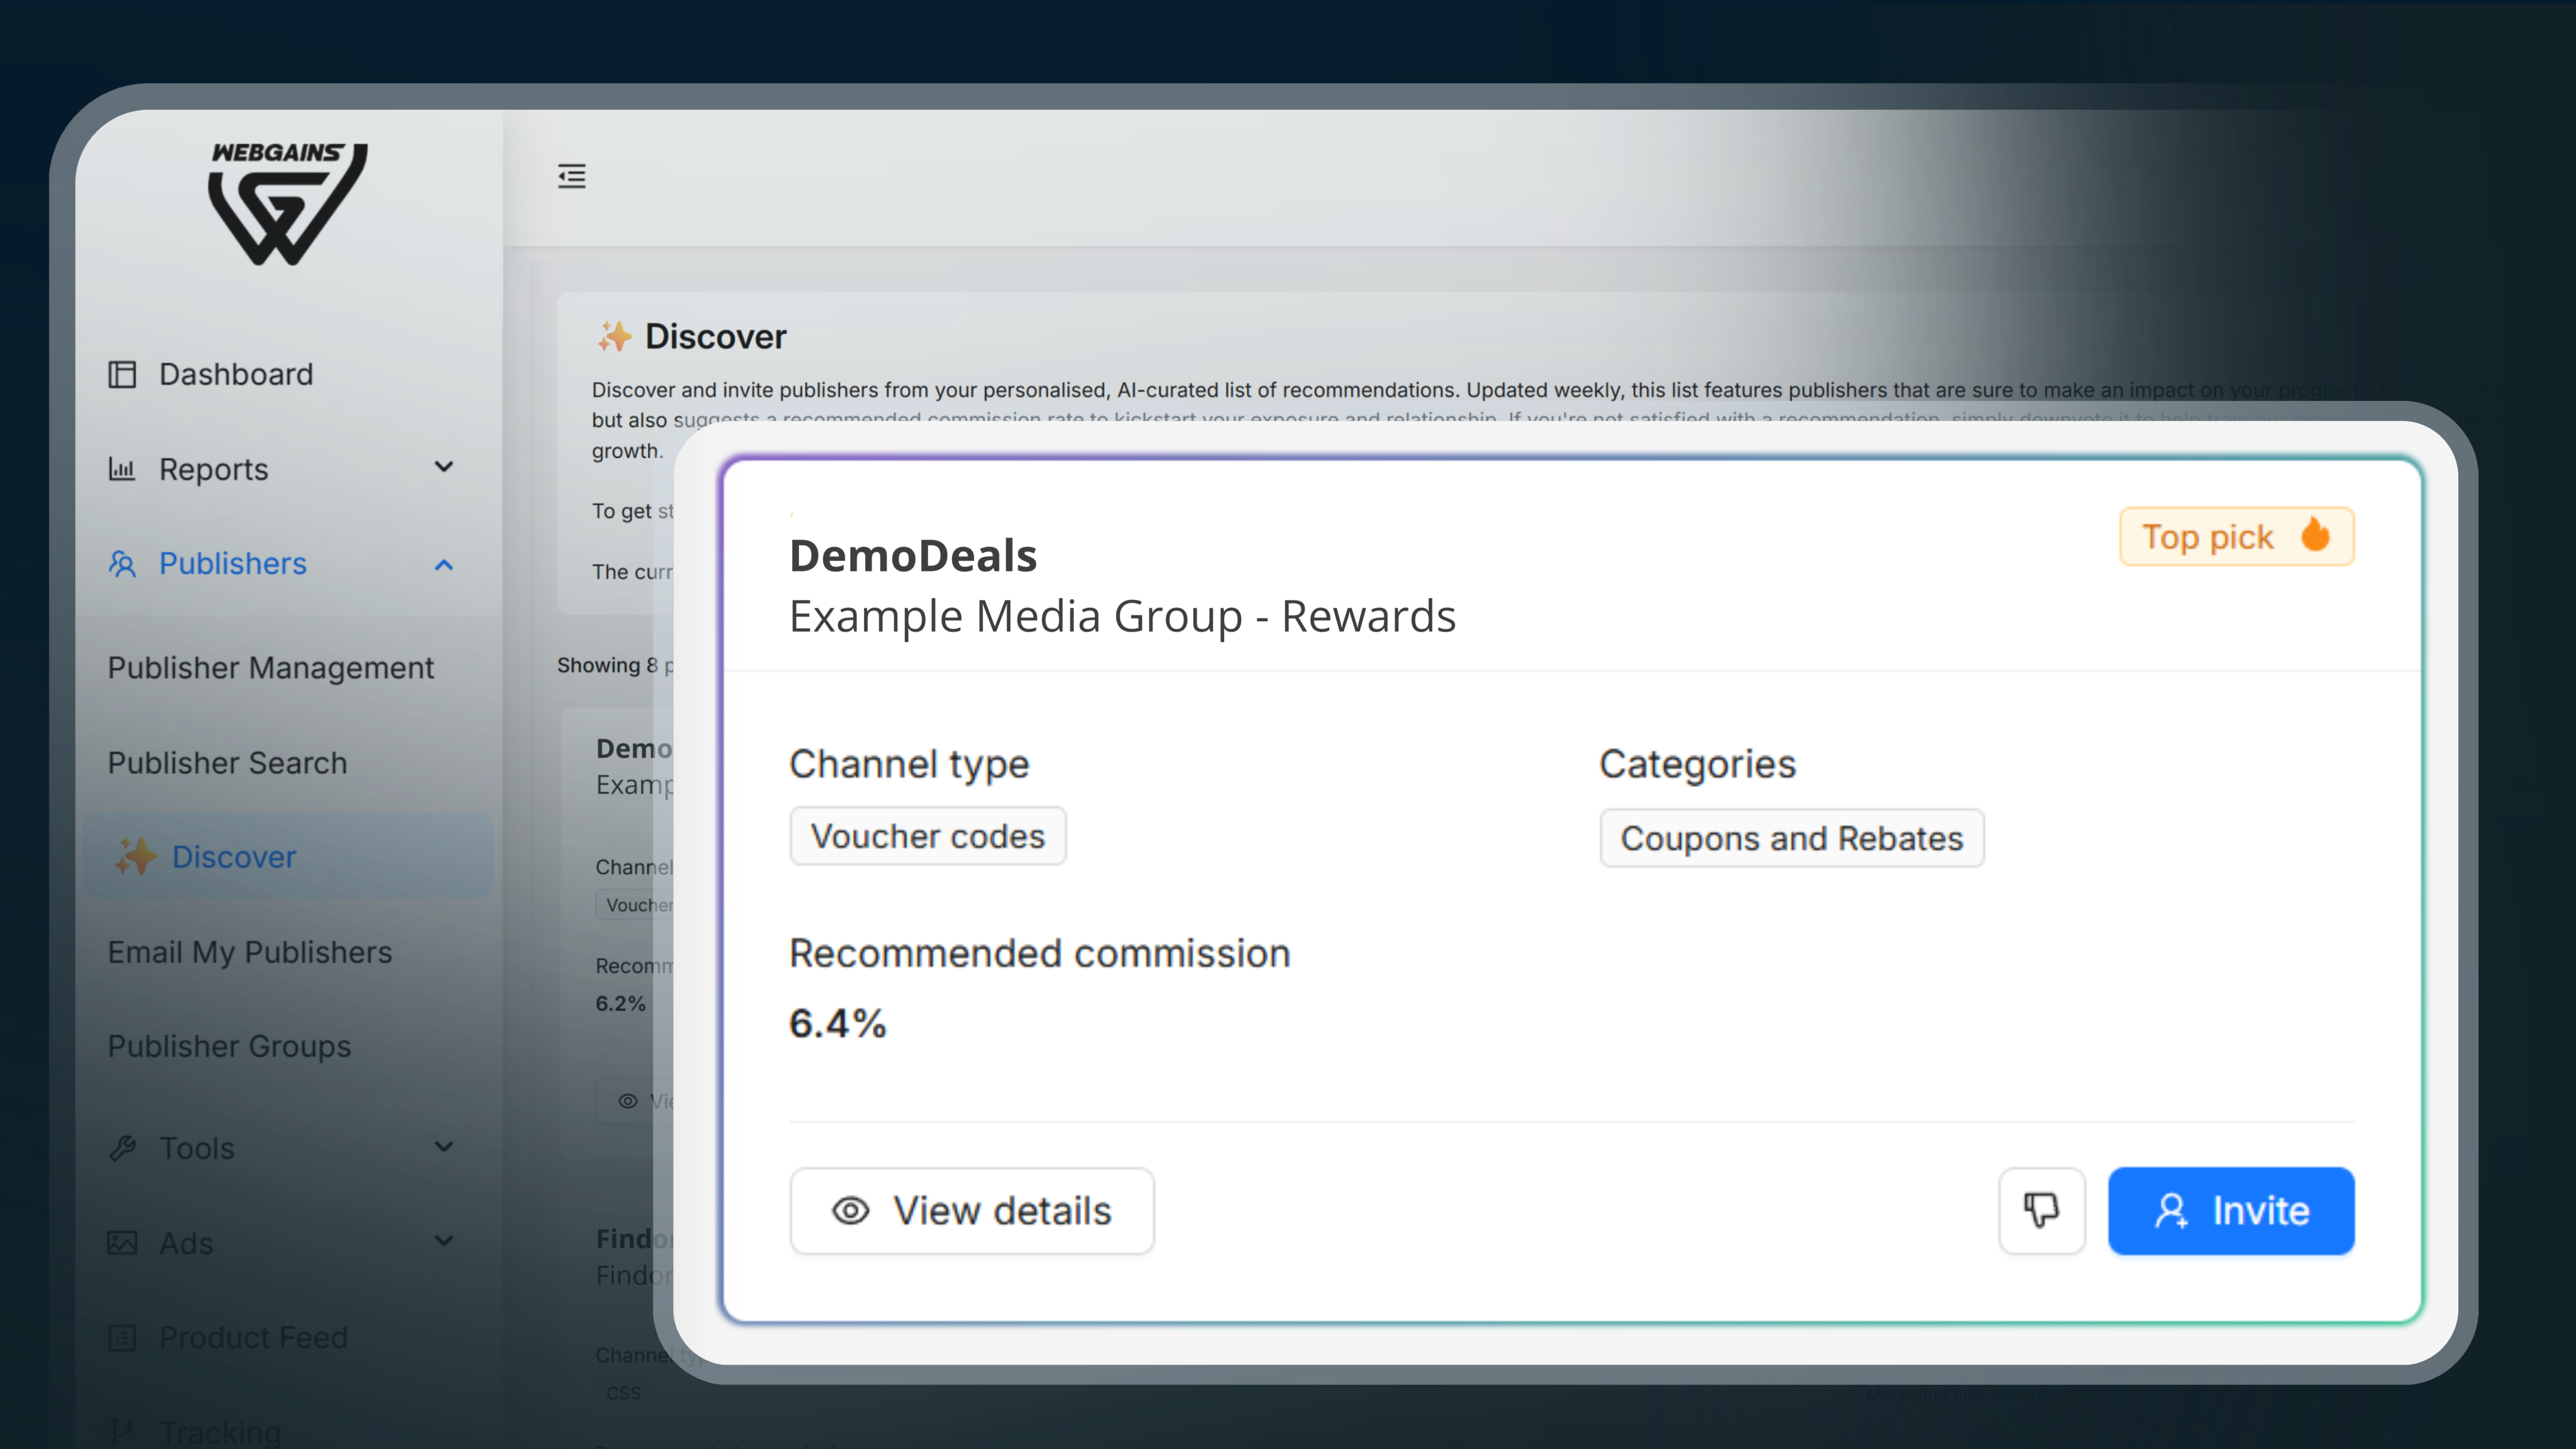Click the Dashboard panel icon

(122, 374)
